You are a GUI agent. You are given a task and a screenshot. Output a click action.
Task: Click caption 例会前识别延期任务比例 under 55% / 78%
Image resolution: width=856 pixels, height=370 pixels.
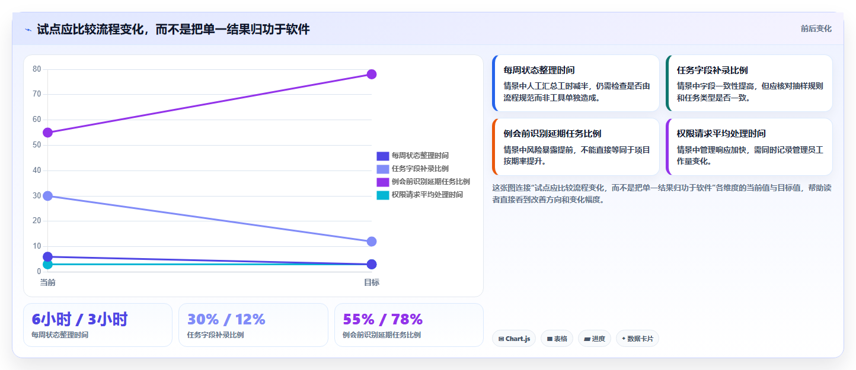click(x=382, y=335)
